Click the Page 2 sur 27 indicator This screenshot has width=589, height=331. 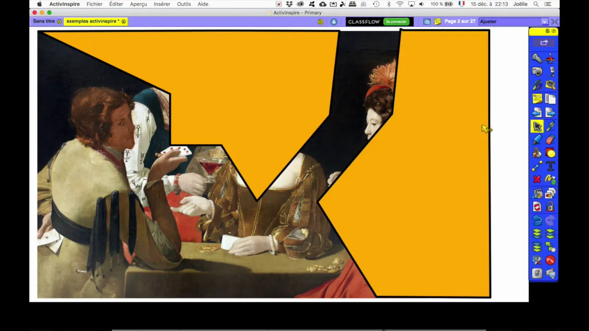(x=460, y=22)
